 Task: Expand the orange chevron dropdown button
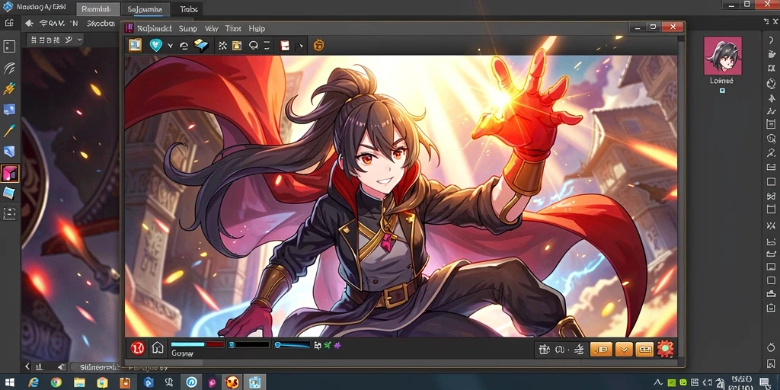pyautogui.click(x=623, y=350)
